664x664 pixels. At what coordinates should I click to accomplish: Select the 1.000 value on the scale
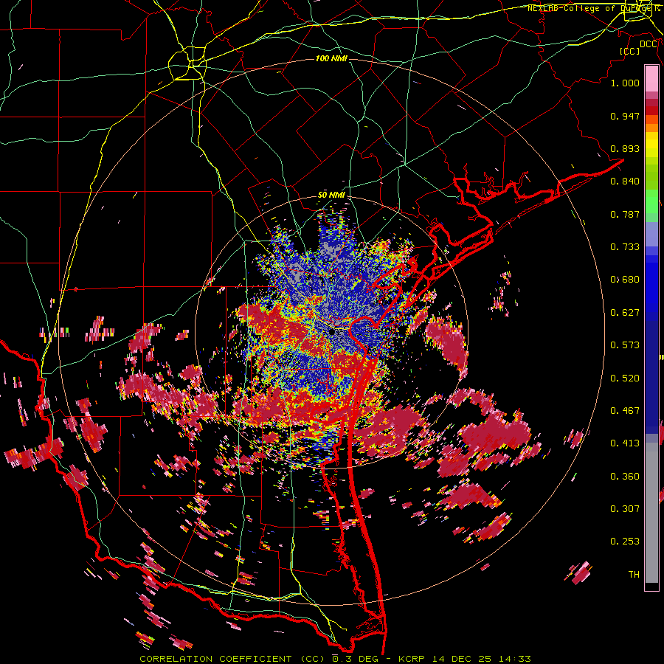click(625, 83)
